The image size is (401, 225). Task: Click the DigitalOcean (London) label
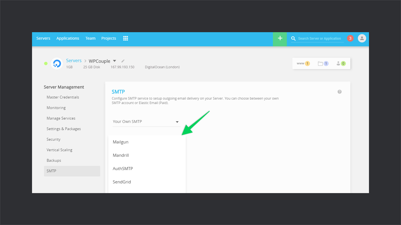(162, 67)
